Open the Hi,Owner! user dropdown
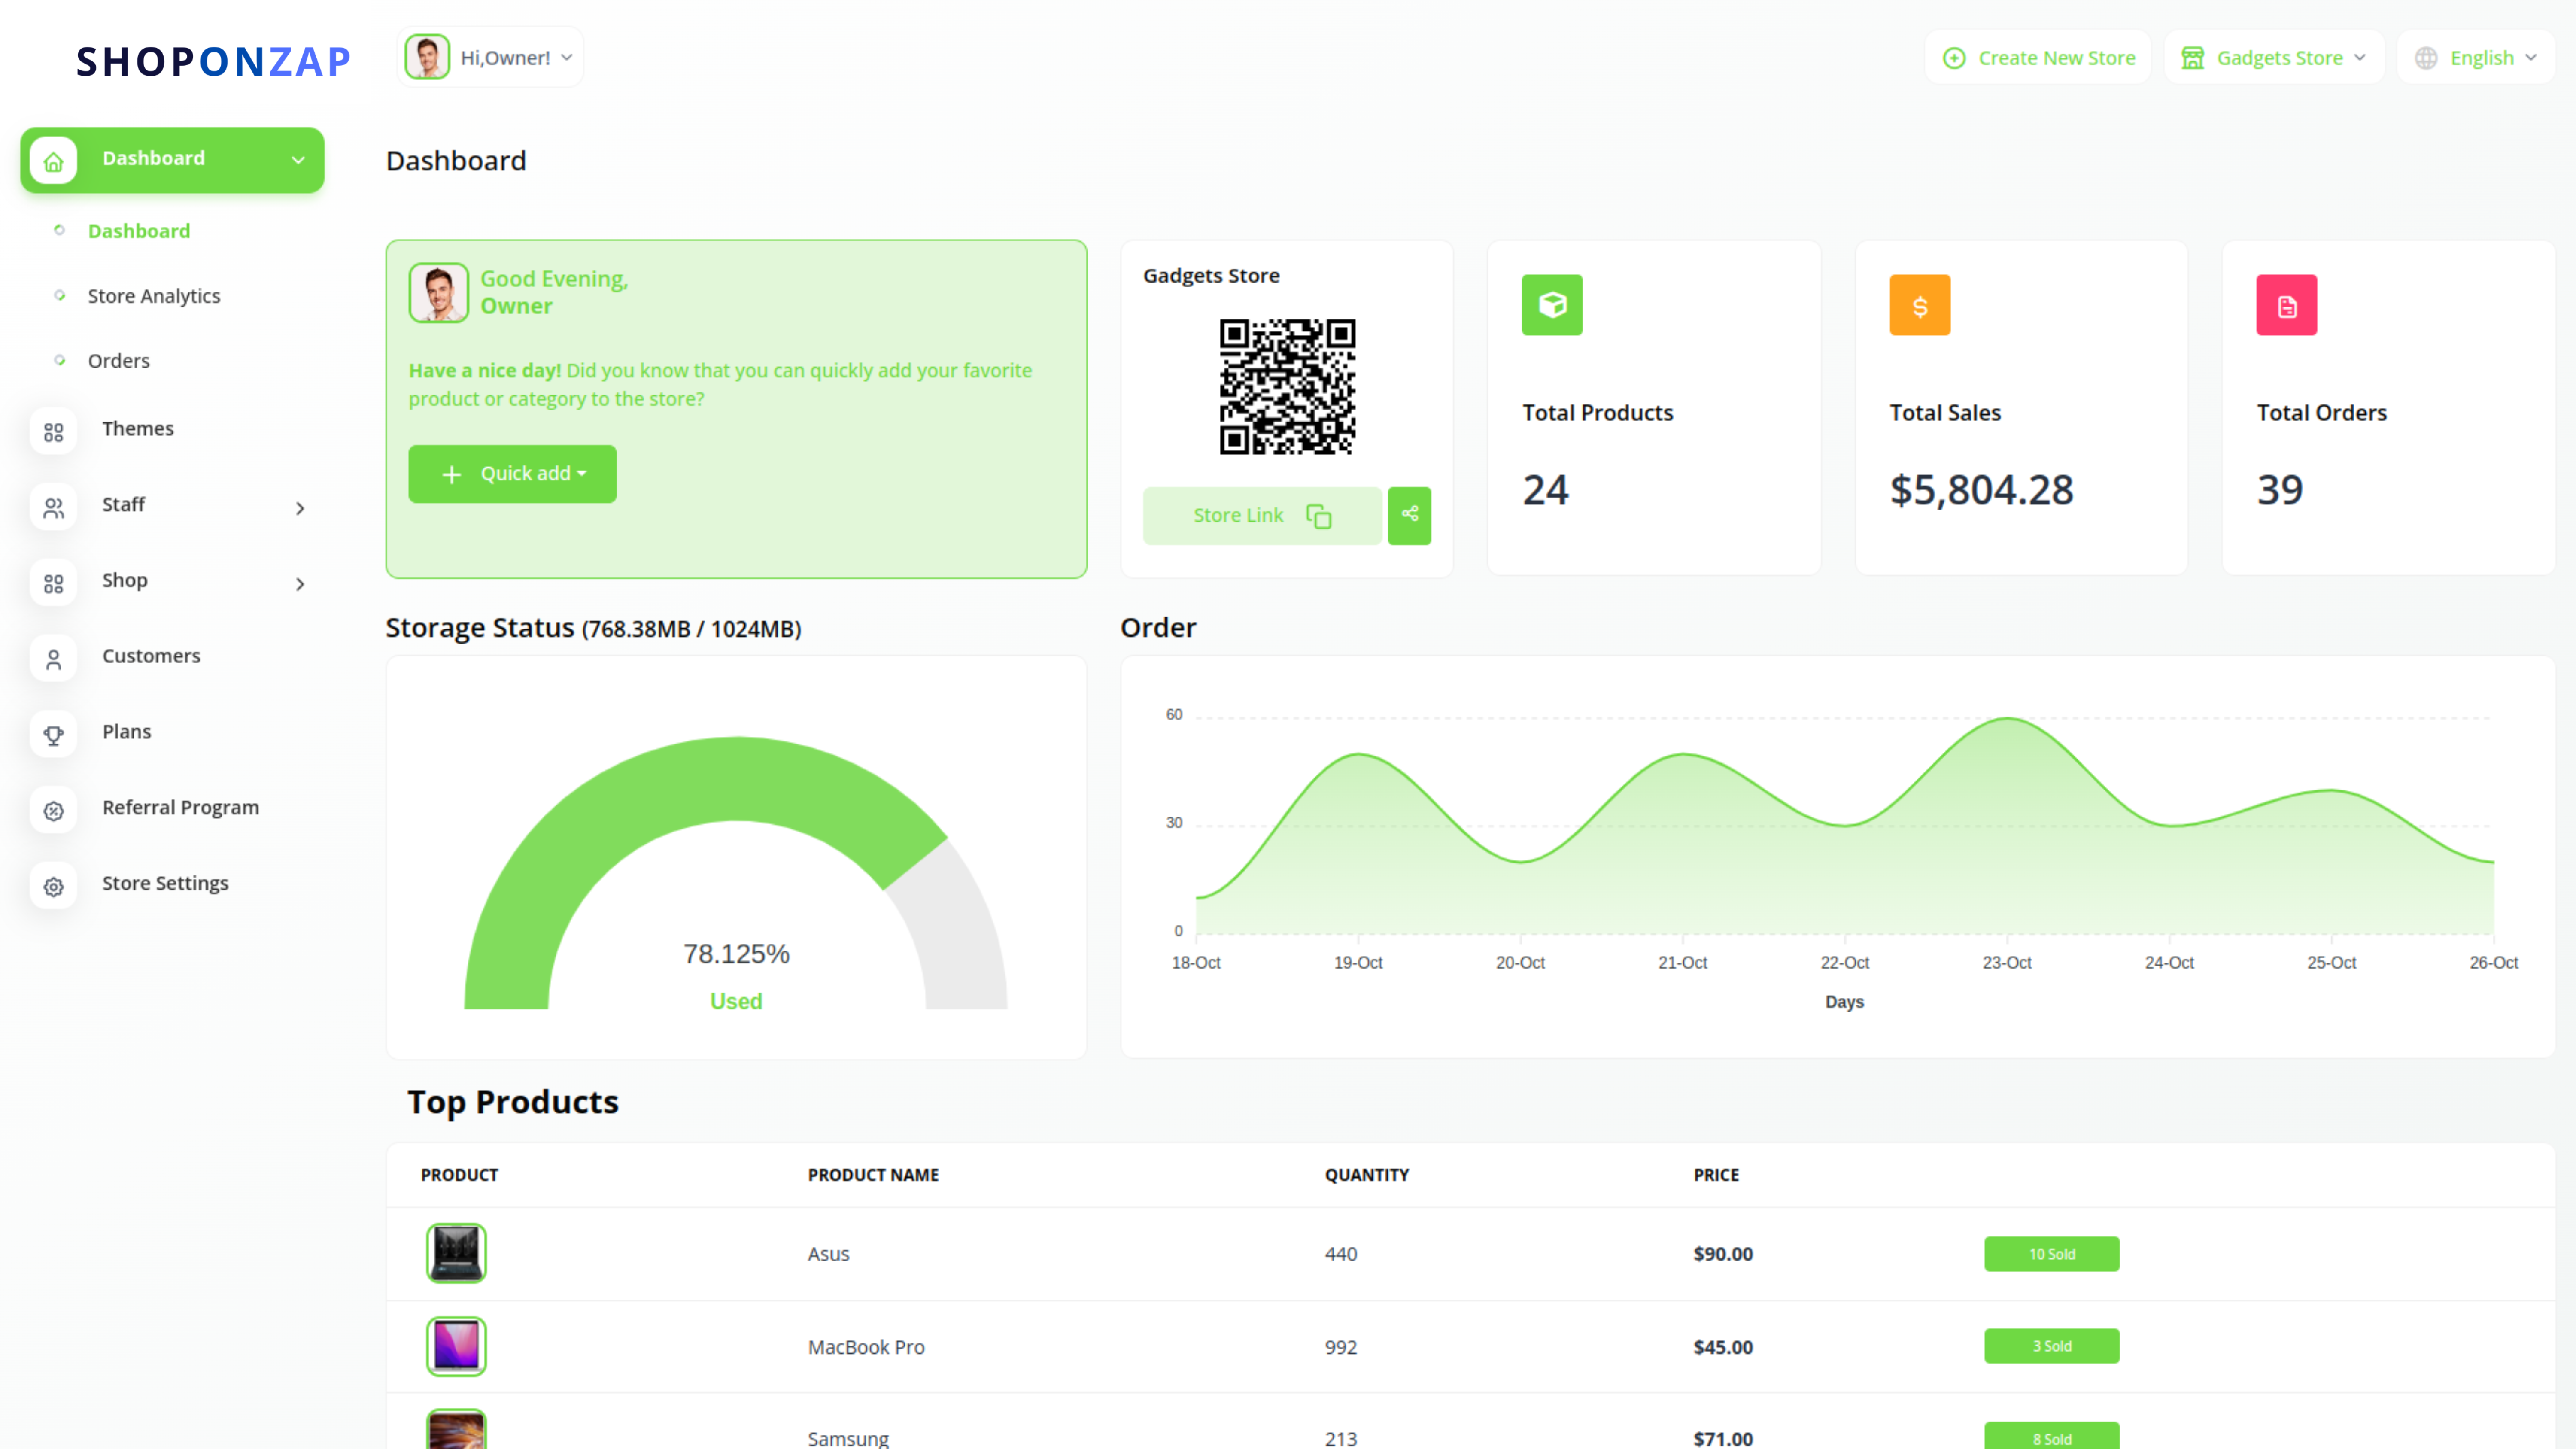Image resolution: width=2576 pixels, height=1449 pixels. point(490,57)
